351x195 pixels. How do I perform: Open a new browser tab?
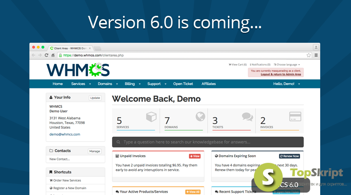pyautogui.click(x=98, y=49)
